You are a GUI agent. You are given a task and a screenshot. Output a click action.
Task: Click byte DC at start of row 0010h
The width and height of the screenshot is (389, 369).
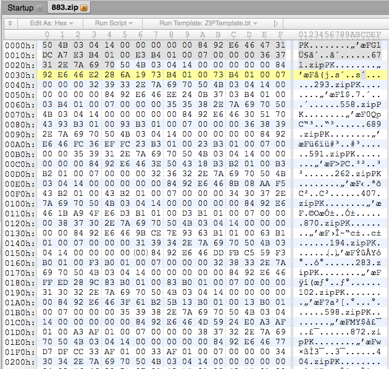(47, 55)
